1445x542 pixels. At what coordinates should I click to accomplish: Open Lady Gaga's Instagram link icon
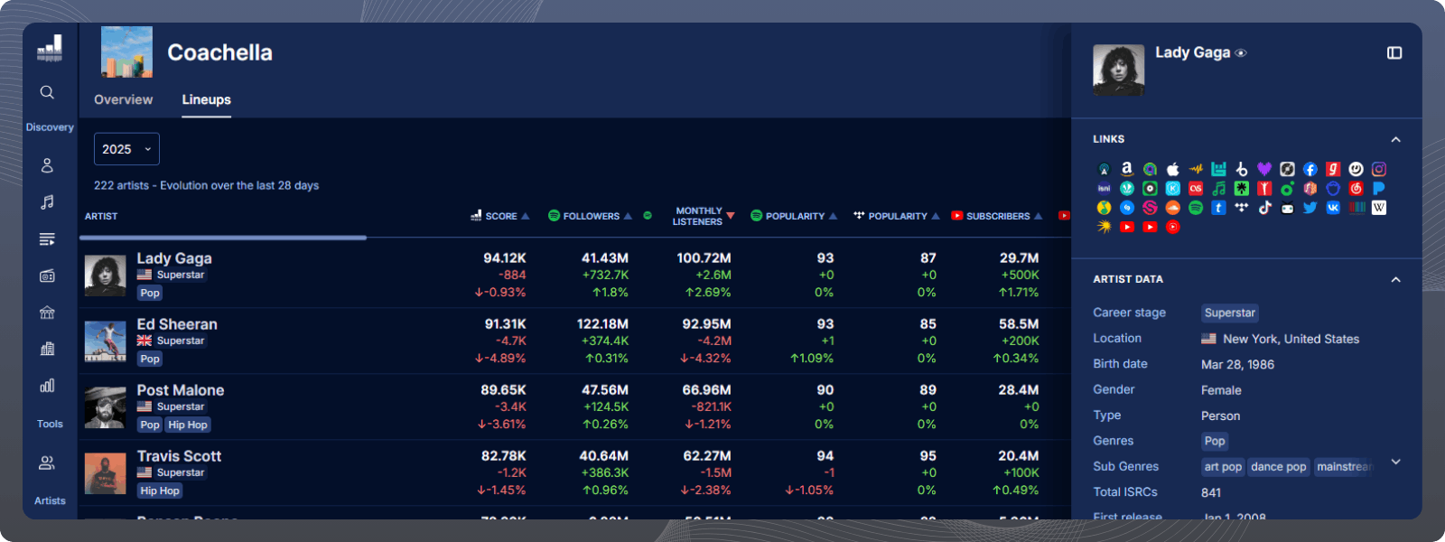[1379, 169]
